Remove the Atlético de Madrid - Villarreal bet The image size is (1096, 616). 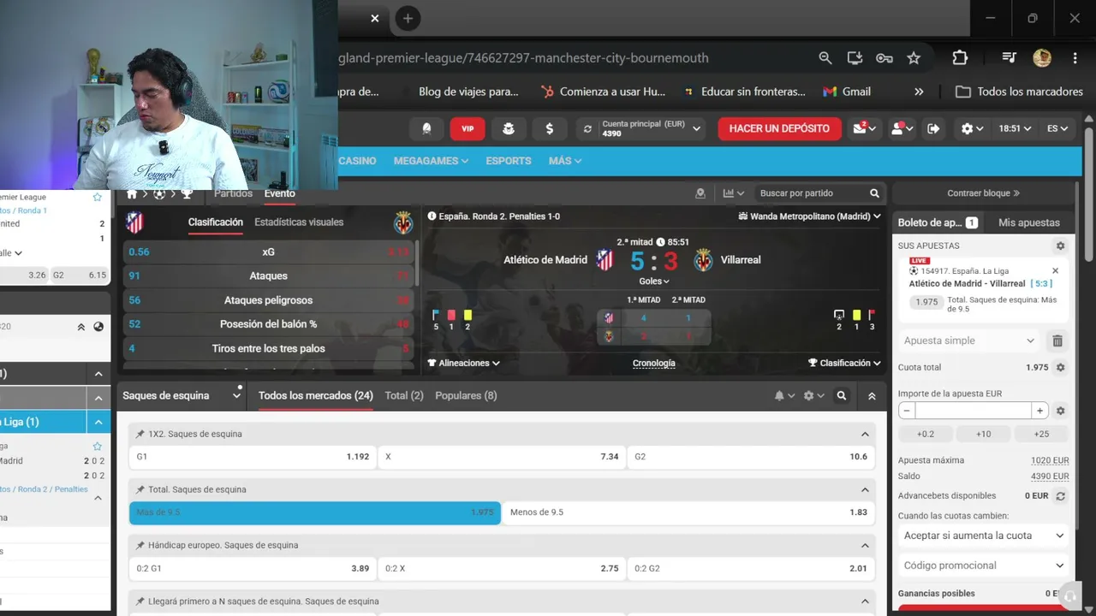(x=1055, y=271)
